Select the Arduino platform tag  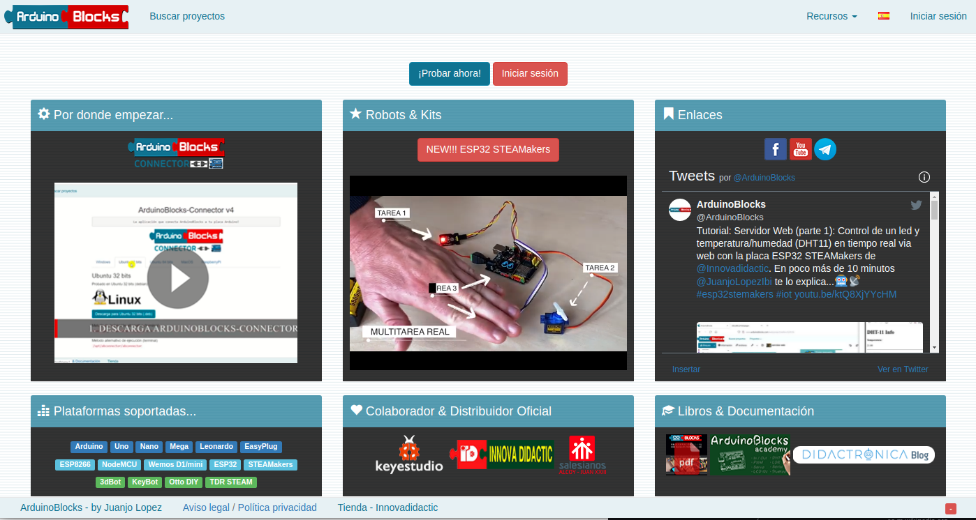89,447
